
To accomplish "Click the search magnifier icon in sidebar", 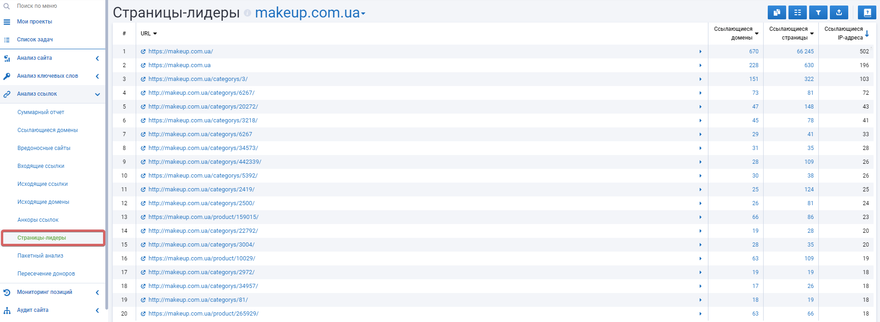I will [6, 6].
